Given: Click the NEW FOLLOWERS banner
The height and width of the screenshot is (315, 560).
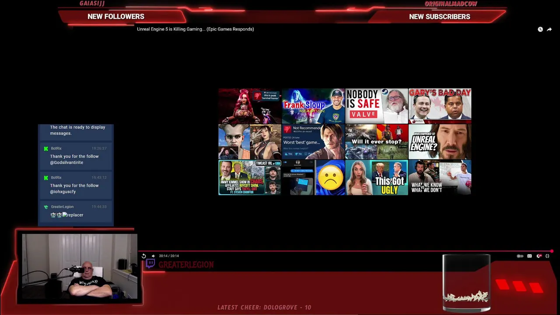Looking at the screenshot, I should click(x=116, y=17).
